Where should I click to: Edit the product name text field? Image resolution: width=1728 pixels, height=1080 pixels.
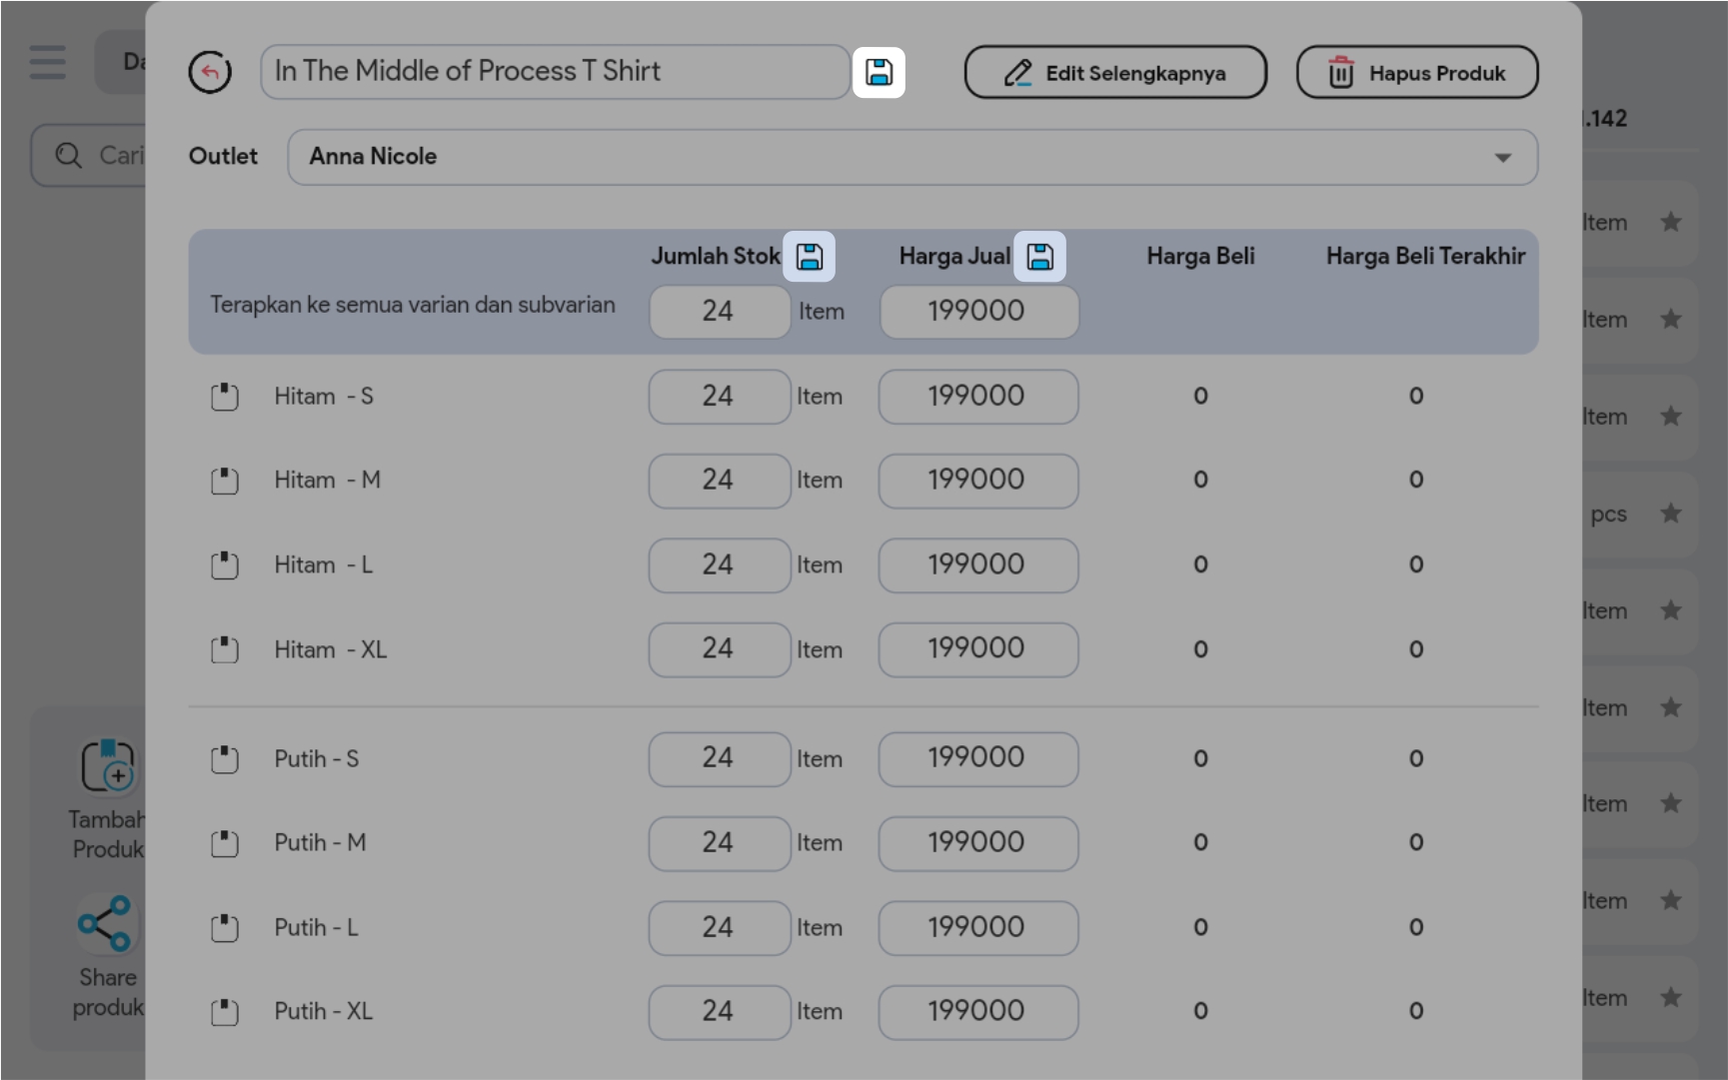pos(555,72)
